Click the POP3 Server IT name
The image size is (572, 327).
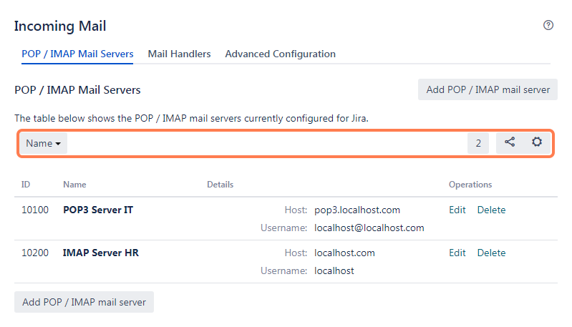click(x=97, y=210)
